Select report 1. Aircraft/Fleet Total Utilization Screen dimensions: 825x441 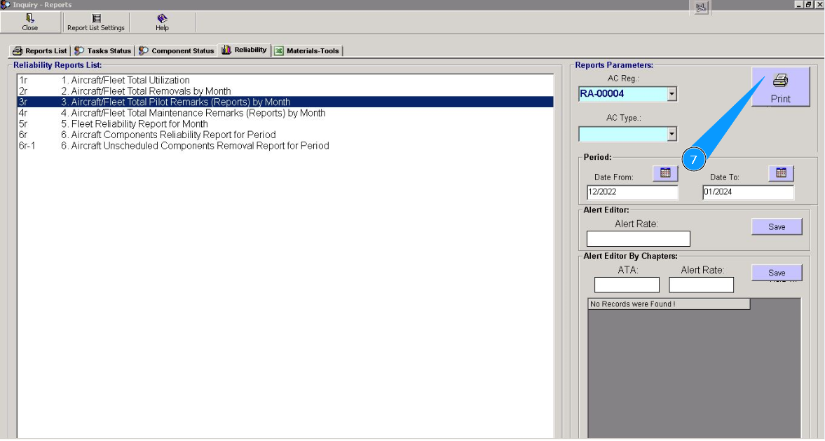(285, 80)
